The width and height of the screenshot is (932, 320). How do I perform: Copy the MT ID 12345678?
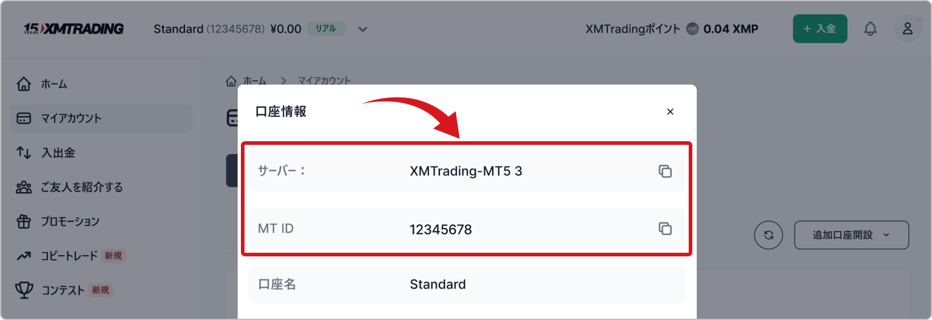tap(665, 228)
